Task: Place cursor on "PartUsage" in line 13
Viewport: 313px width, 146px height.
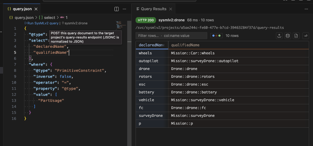Action: click(51, 101)
